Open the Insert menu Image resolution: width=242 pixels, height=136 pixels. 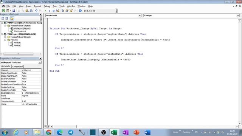tap(29, 6)
